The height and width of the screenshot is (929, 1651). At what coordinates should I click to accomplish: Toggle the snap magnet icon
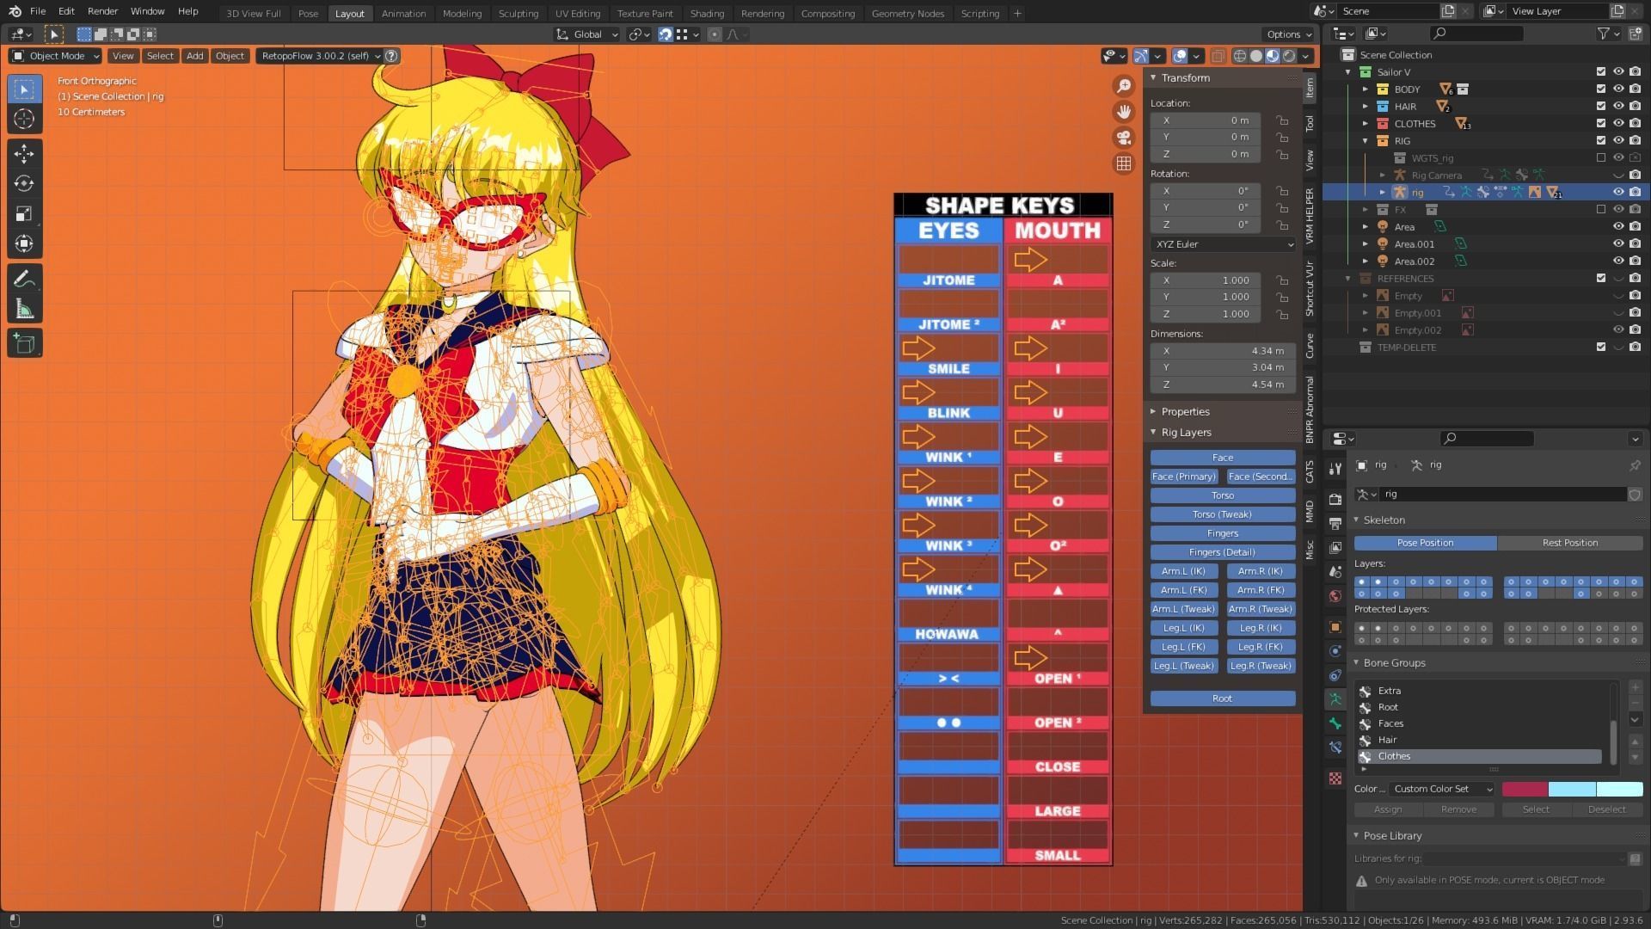(665, 34)
